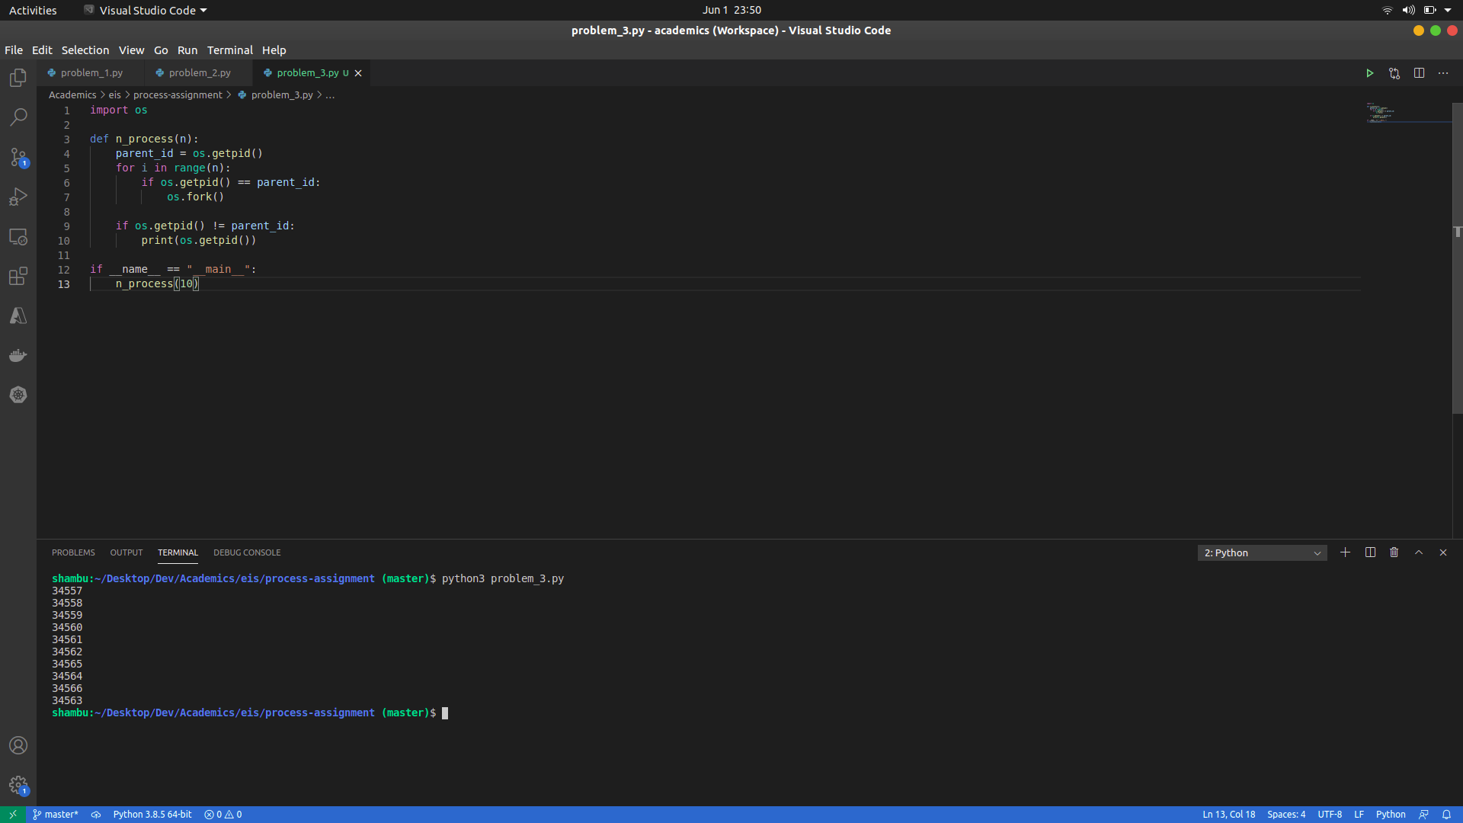Run Python file with play button

[1369, 73]
